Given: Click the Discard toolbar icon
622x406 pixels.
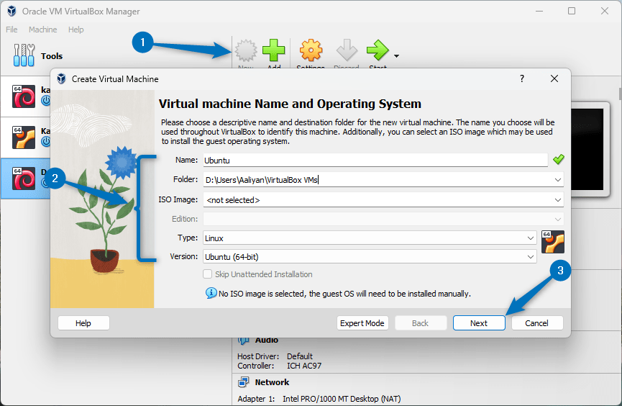Looking at the screenshot, I should pos(347,50).
